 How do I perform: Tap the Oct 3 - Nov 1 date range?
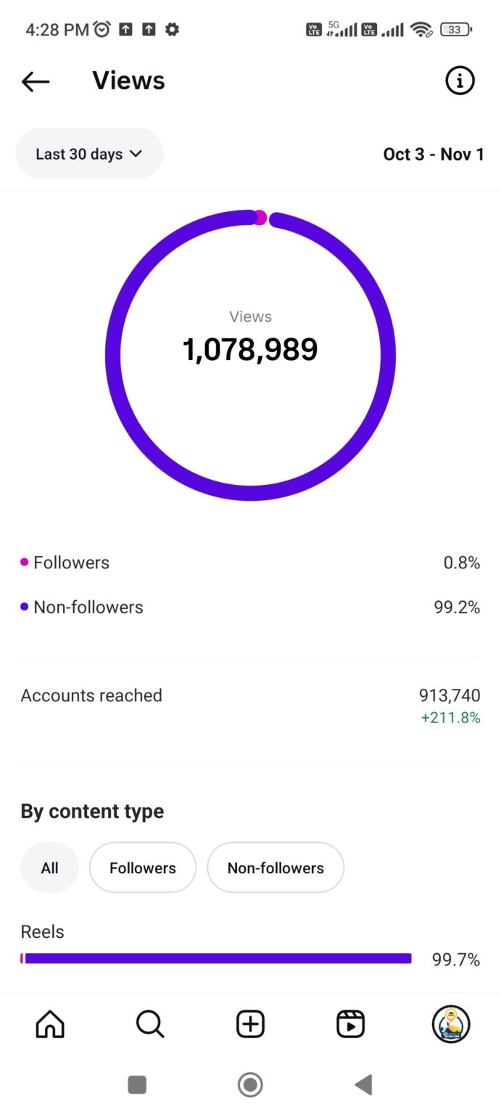pos(434,154)
